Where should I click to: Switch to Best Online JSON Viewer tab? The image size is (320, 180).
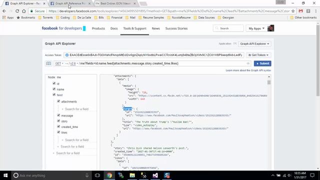[115, 3]
